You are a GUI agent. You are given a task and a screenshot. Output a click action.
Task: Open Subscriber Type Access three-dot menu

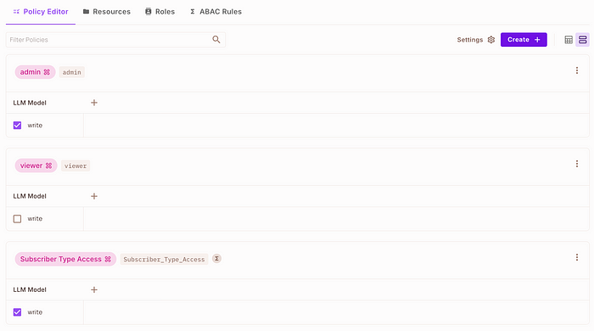pyautogui.click(x=577, y=257)
